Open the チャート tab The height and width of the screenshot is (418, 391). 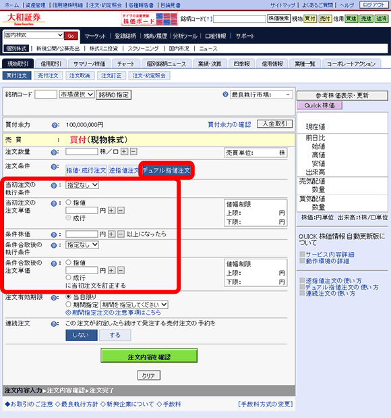(x=126, y=63)
